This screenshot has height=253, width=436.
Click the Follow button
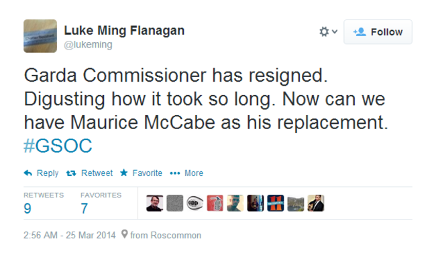(x=378, y=32)
